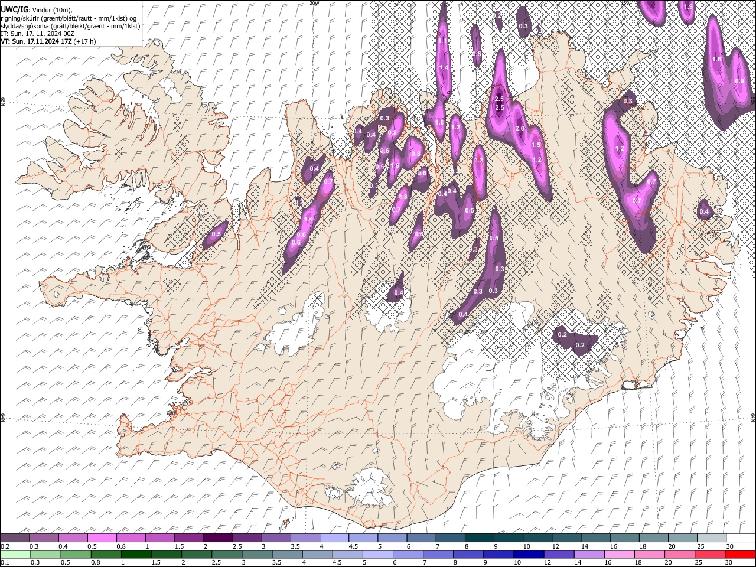Image resolution: width=756 pixels, height=567 pixels.
Task: Click the 15W longitude label
Action: point(625,3)
